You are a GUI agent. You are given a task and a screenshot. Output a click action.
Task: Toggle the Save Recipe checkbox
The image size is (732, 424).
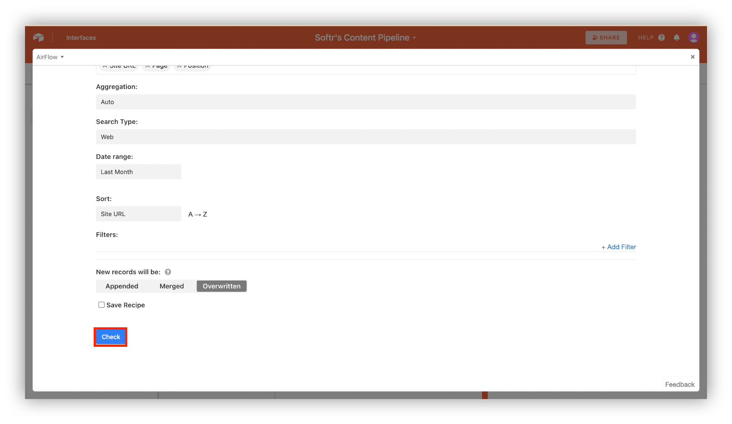(101, 305)
